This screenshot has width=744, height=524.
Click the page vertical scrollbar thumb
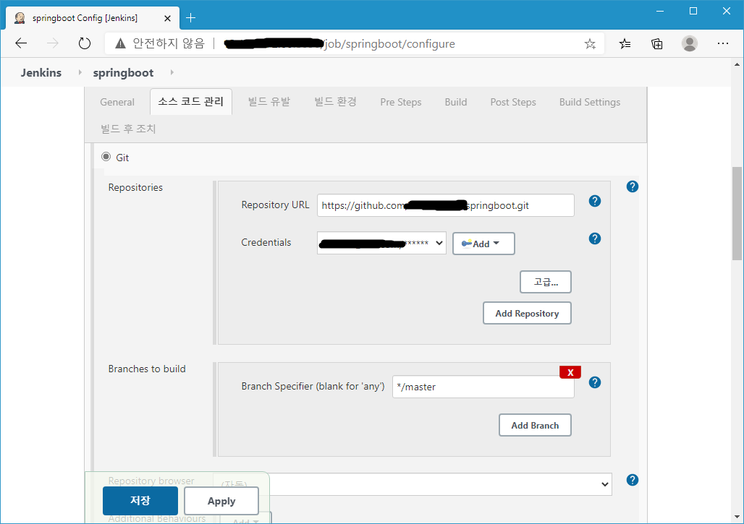point(737,213)
